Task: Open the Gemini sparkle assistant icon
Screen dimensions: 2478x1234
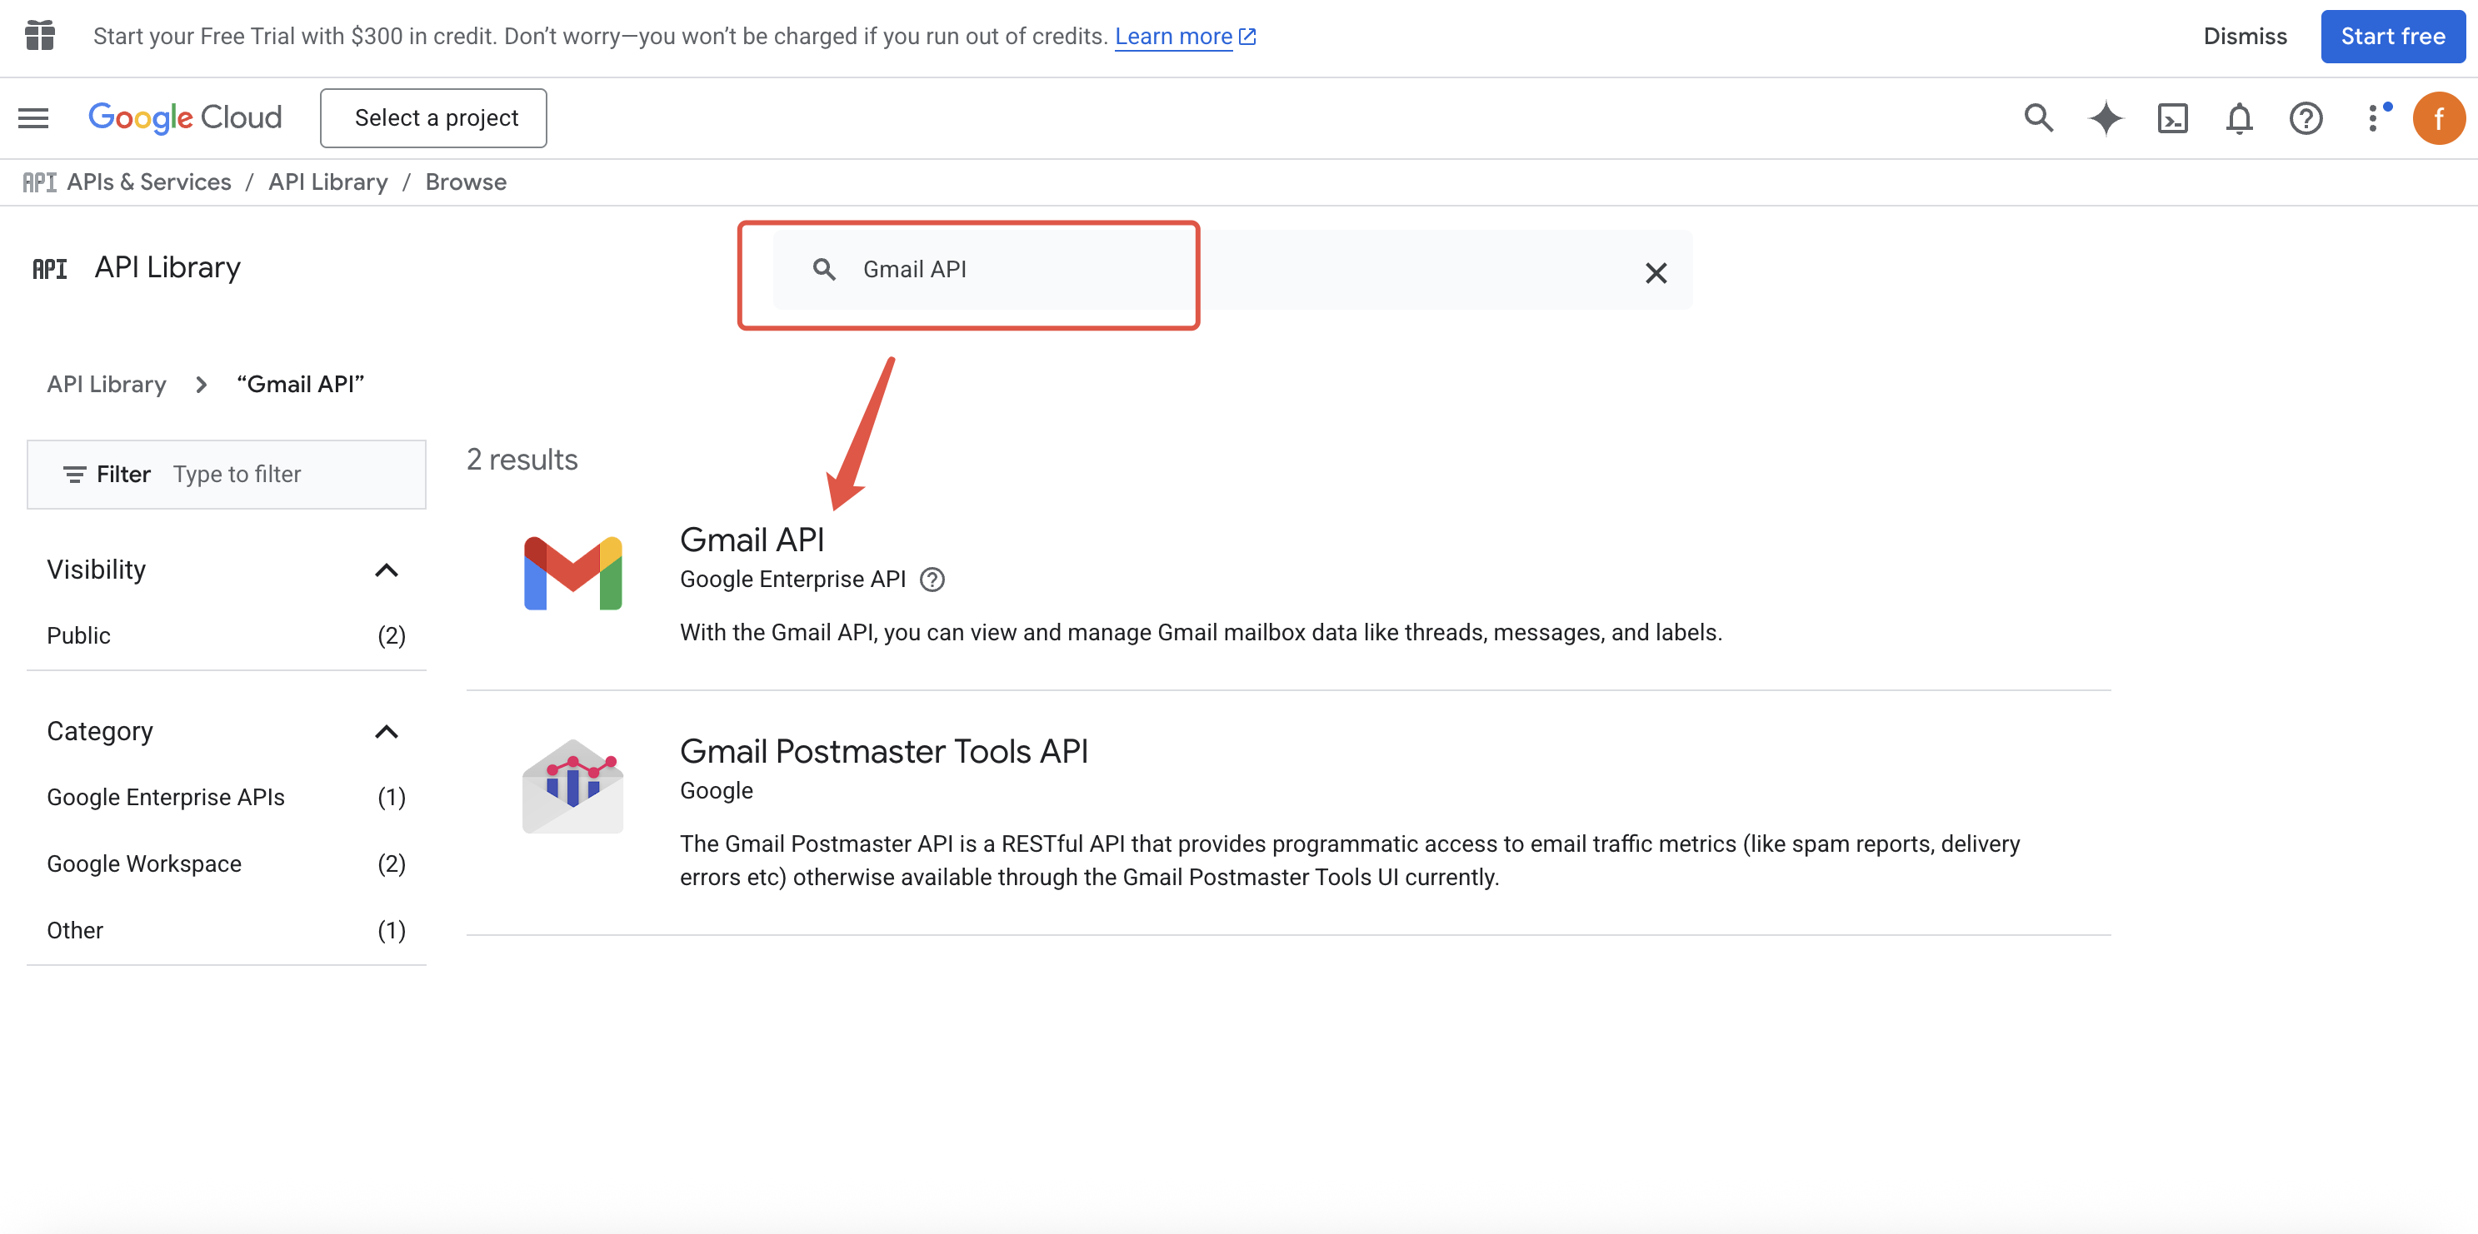Action: point(2106,118)
